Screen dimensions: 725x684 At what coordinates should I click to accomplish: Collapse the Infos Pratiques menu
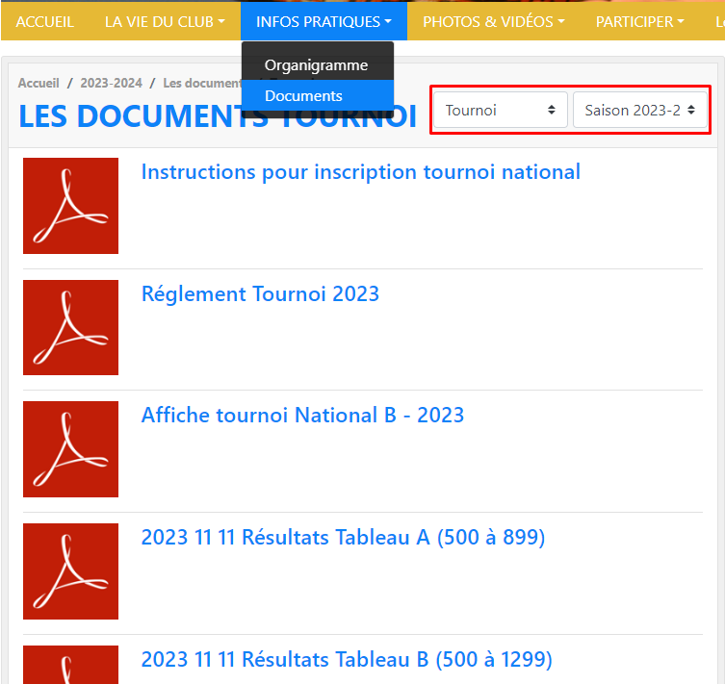324,21
